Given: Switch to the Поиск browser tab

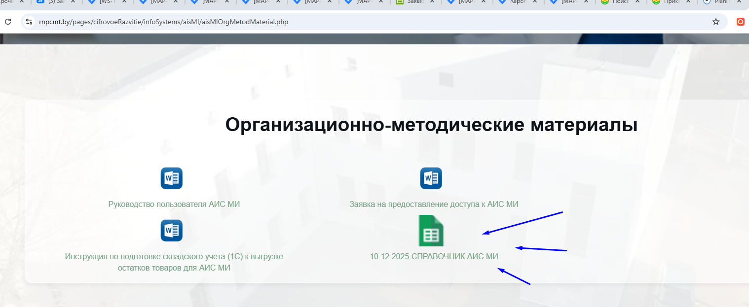Looking at the screenshot, I should 622,1.
